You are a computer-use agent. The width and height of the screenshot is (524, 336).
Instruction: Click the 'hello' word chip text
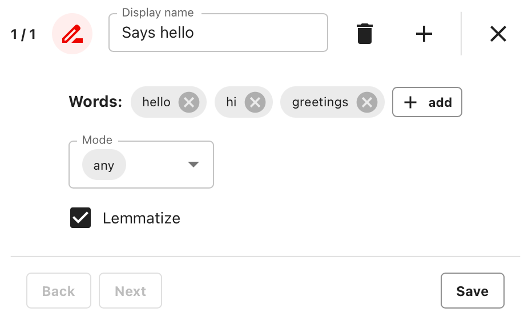[156, 102]
